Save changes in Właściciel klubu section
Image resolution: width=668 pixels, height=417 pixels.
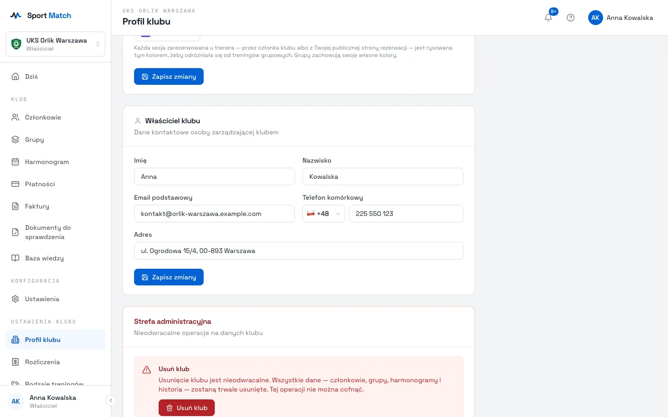tap(169, 277)
